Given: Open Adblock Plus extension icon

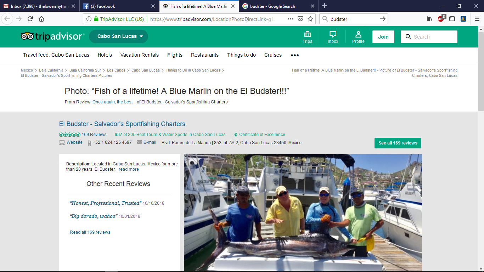Looking at the screenshot, I should [441, 19].
